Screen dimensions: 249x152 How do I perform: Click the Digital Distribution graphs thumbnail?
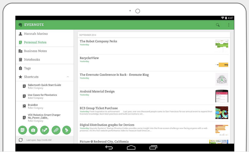[222, 130]
